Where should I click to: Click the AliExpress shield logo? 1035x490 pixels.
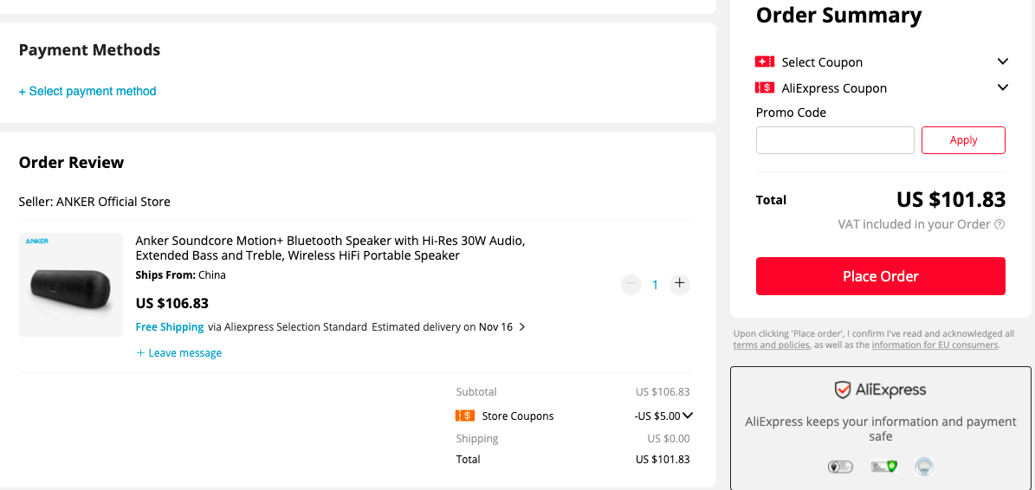click(842, 390)
